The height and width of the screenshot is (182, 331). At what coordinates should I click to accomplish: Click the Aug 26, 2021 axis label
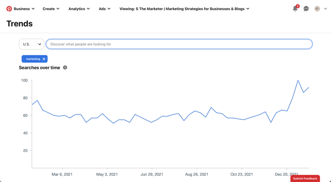coord(197,174)
